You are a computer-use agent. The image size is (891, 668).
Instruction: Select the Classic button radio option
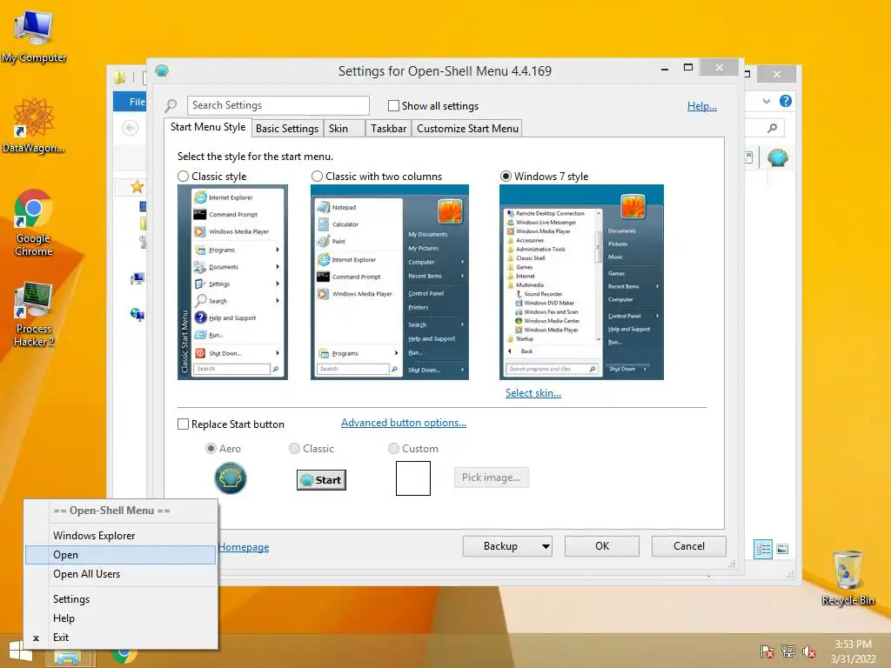tap(294, 449)
